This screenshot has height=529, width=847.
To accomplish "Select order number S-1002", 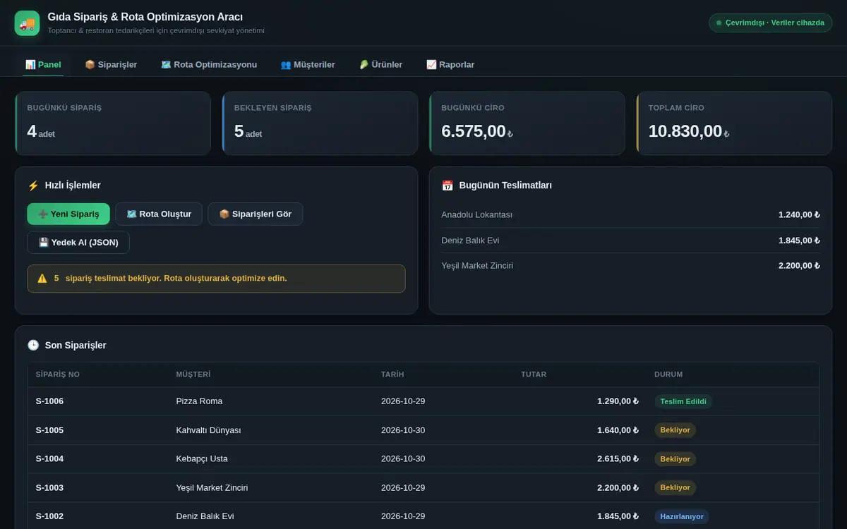I will click(x=49, y=516).
